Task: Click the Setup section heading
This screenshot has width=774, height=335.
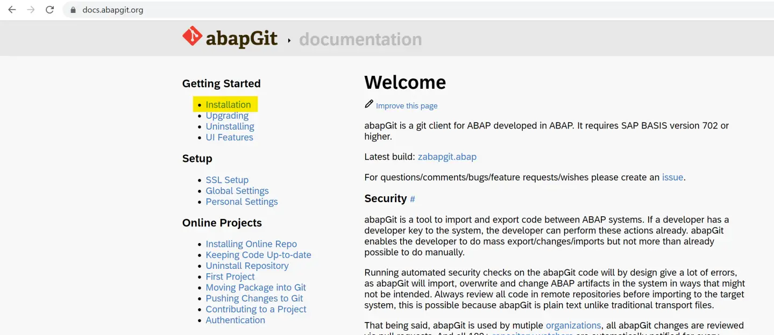Action: tap(197, 159)
